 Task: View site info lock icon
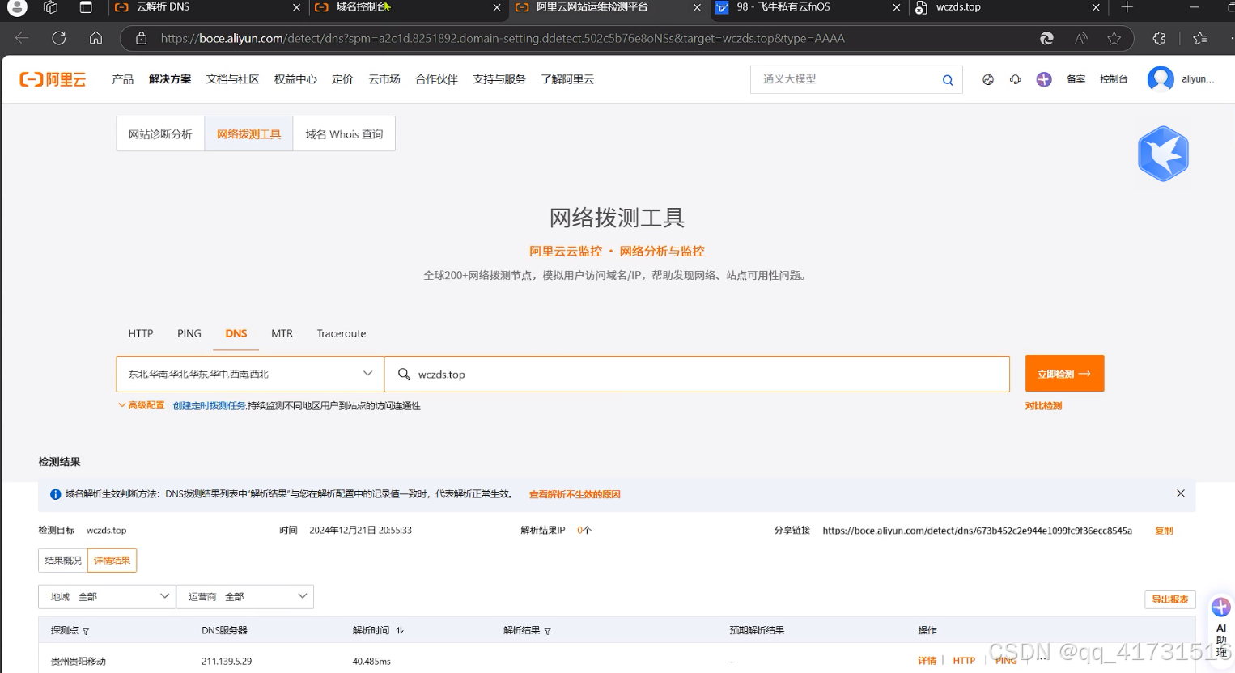[141, 38]
